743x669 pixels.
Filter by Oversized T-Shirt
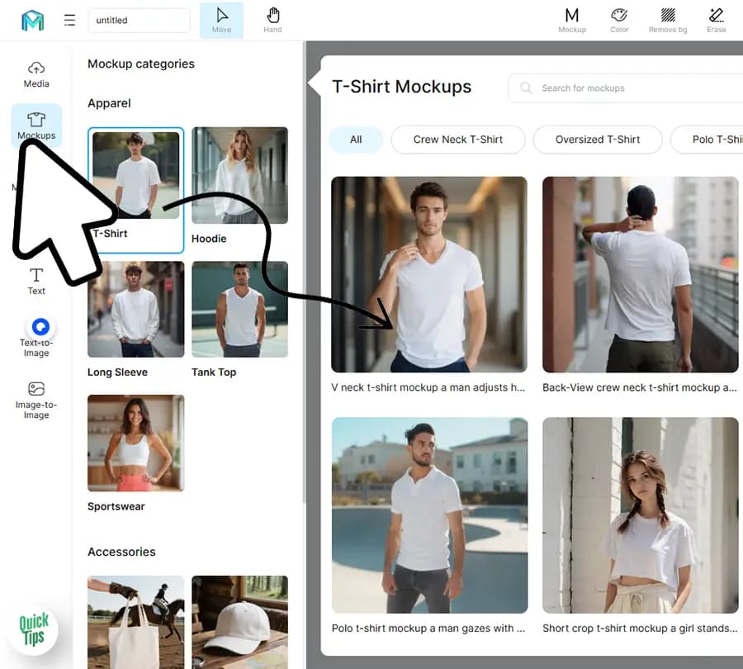pyautogui.click(x=598, y=140)
